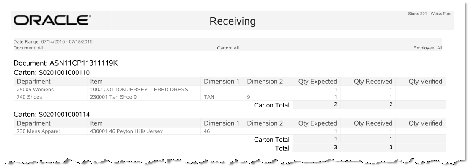Click the 740 Shoes department cell
Image resolution: width=468 pixels, height=167 pixels.
coord(29,97)
